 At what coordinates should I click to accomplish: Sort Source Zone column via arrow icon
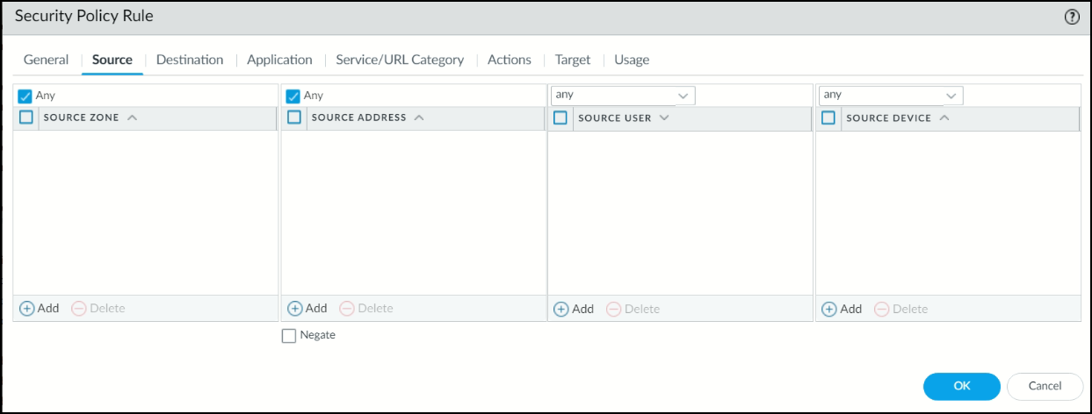[133, 118]
